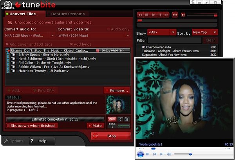235x160 pixels.
Task: Click the Tunebite playback position bar
Action: coord(177,21)
